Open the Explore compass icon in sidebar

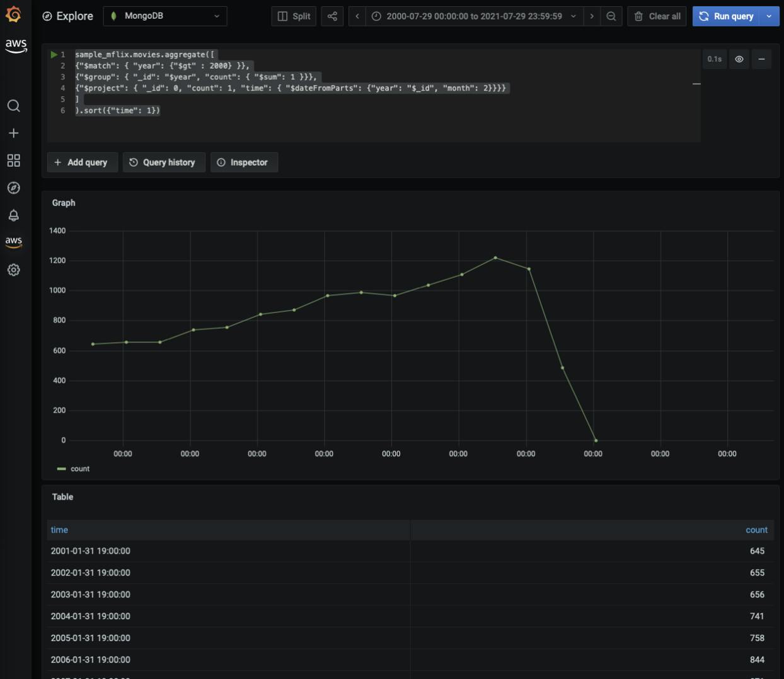click(13, 188)
